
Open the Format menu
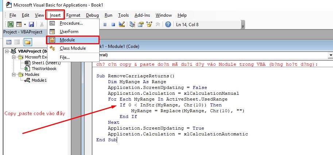[73, 15]
